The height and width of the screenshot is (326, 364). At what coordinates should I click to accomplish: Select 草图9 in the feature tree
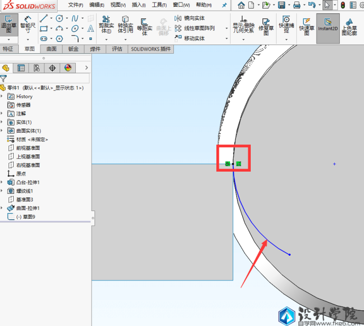pos(26,217)
